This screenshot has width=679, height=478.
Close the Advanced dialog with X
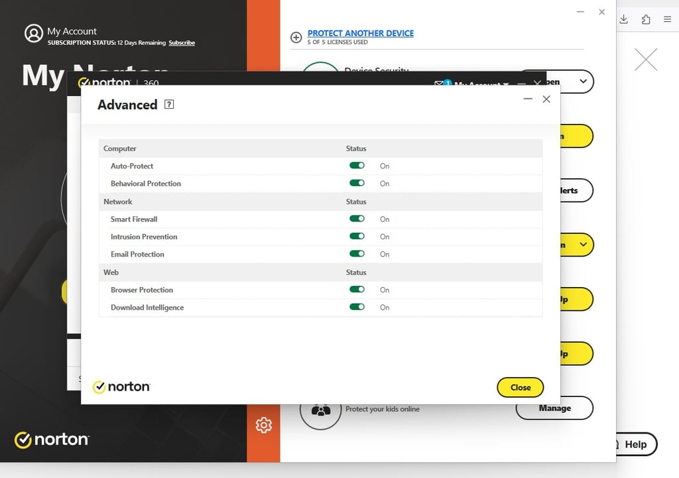coord(546,99)
